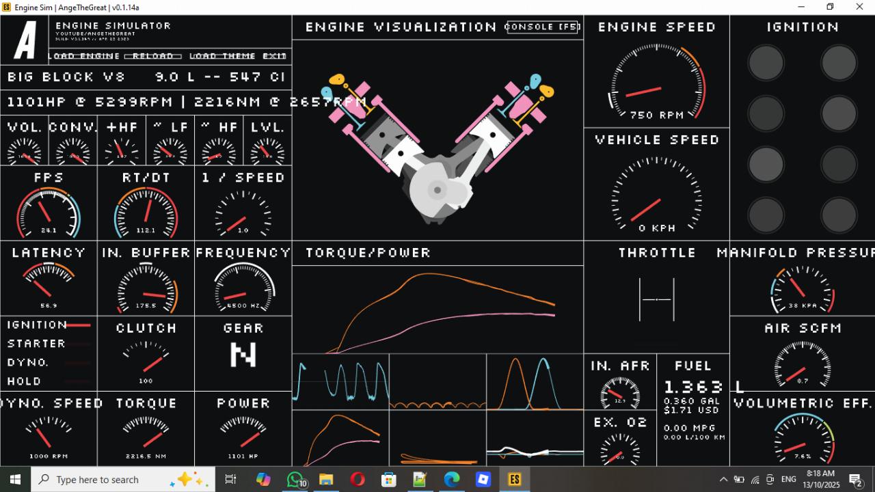
Task: Open WhatsApp from the taskbar
Action: pos(295,480)
